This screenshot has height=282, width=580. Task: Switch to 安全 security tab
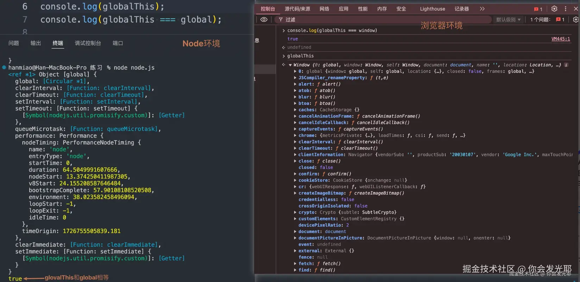click(x=401, y=9)
